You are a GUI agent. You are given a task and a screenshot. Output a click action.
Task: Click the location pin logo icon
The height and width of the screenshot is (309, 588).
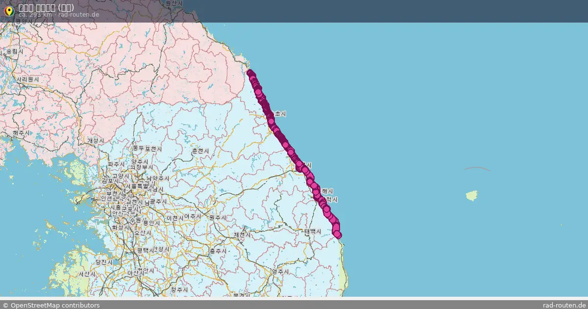click(x=9, y=10)
